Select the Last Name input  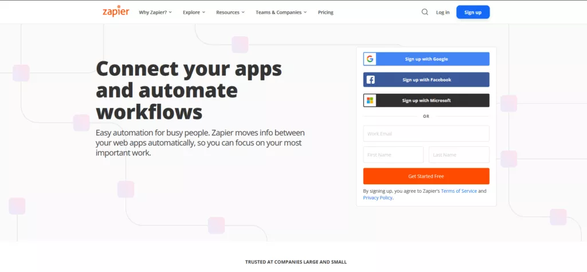[459, 155]
